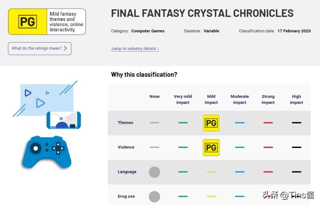Click the blue Moderate impact marker for Language
This screenshot has height=205, width=320.
(240, 172)
